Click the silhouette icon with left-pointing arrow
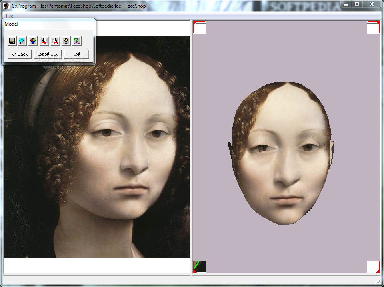Viewport: 384px width, 287px height. pyautogui.click(x=55, y=41)
